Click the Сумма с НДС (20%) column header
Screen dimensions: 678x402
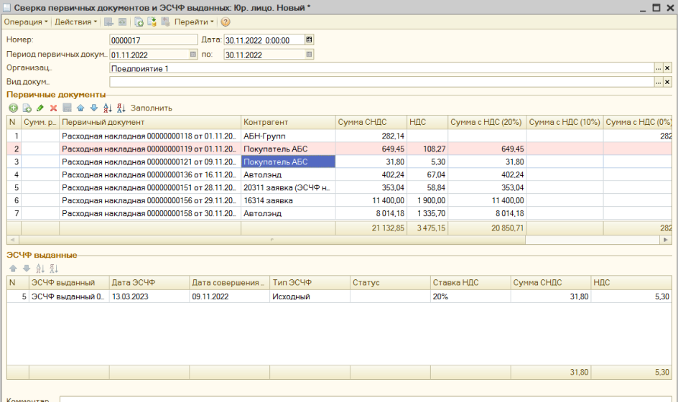487,122
